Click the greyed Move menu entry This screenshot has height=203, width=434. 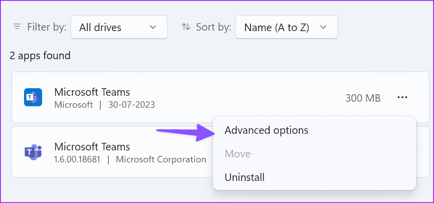pyautogui.click(x=314, y=154)
